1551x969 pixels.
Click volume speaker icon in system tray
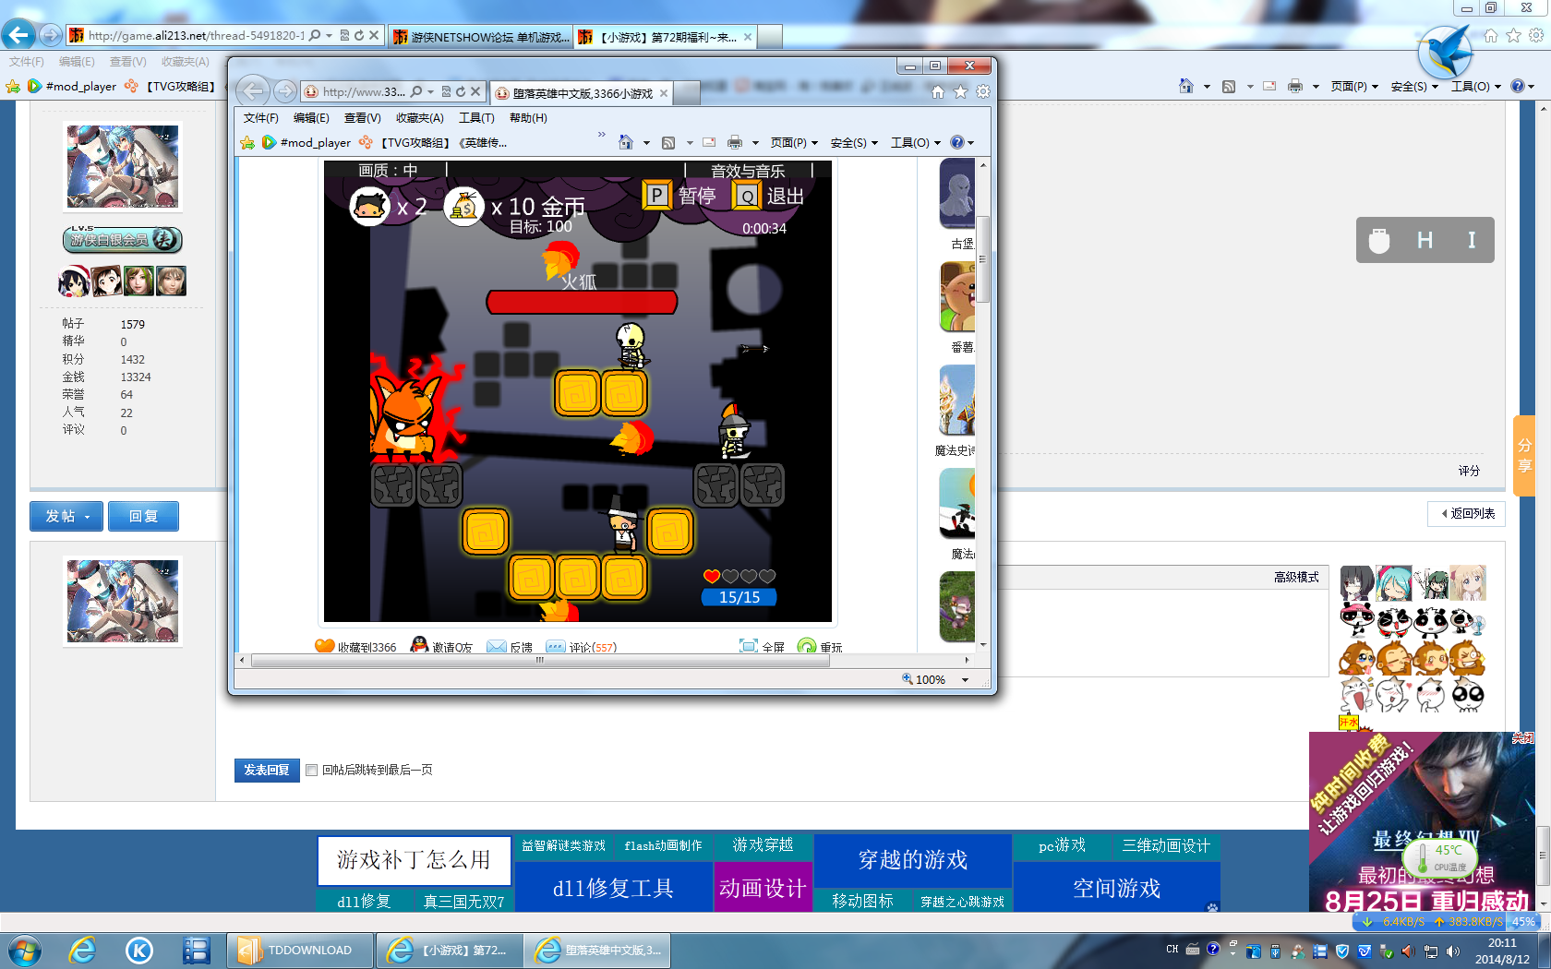pos(1453,951)
